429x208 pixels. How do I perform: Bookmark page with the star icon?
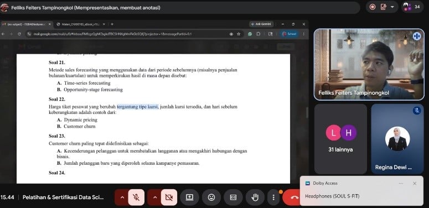239,34
